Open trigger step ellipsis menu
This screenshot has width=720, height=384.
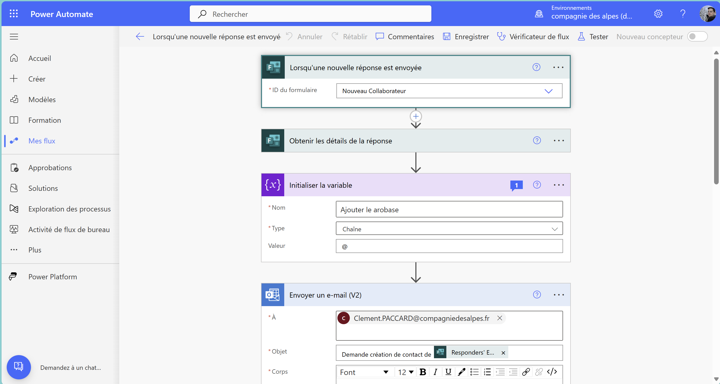[x=558, y=67]
